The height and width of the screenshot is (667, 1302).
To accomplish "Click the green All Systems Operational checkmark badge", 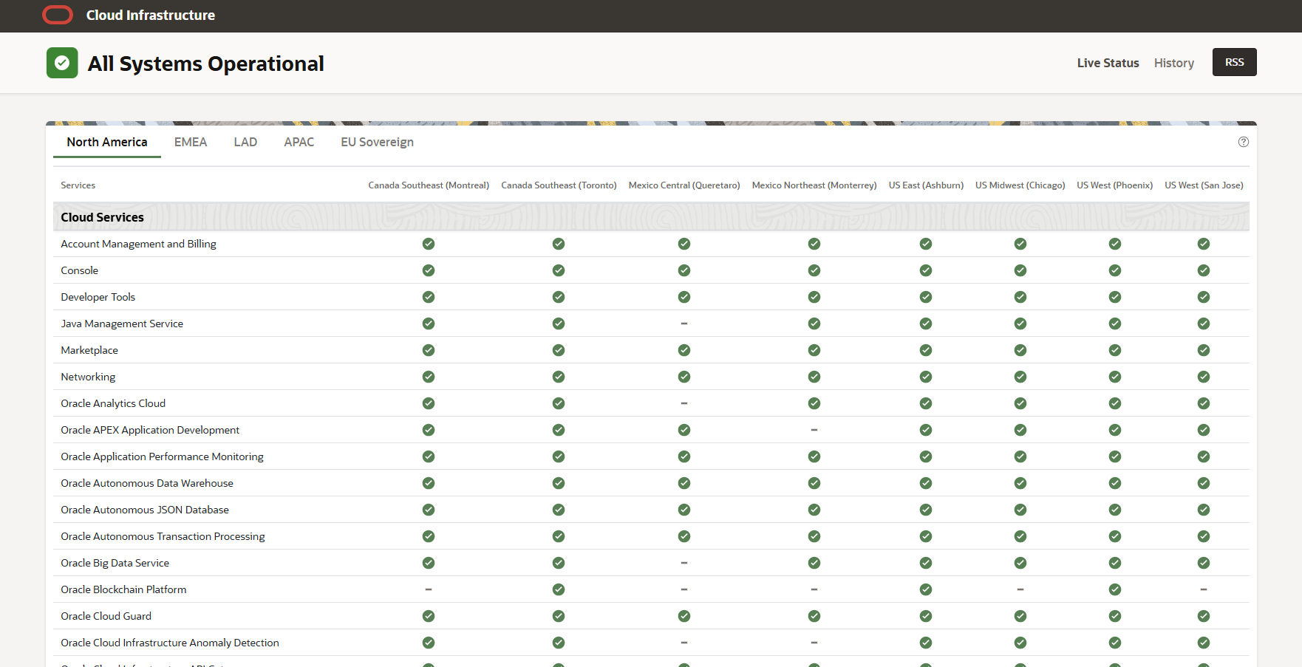I will [x=62, y=63].
